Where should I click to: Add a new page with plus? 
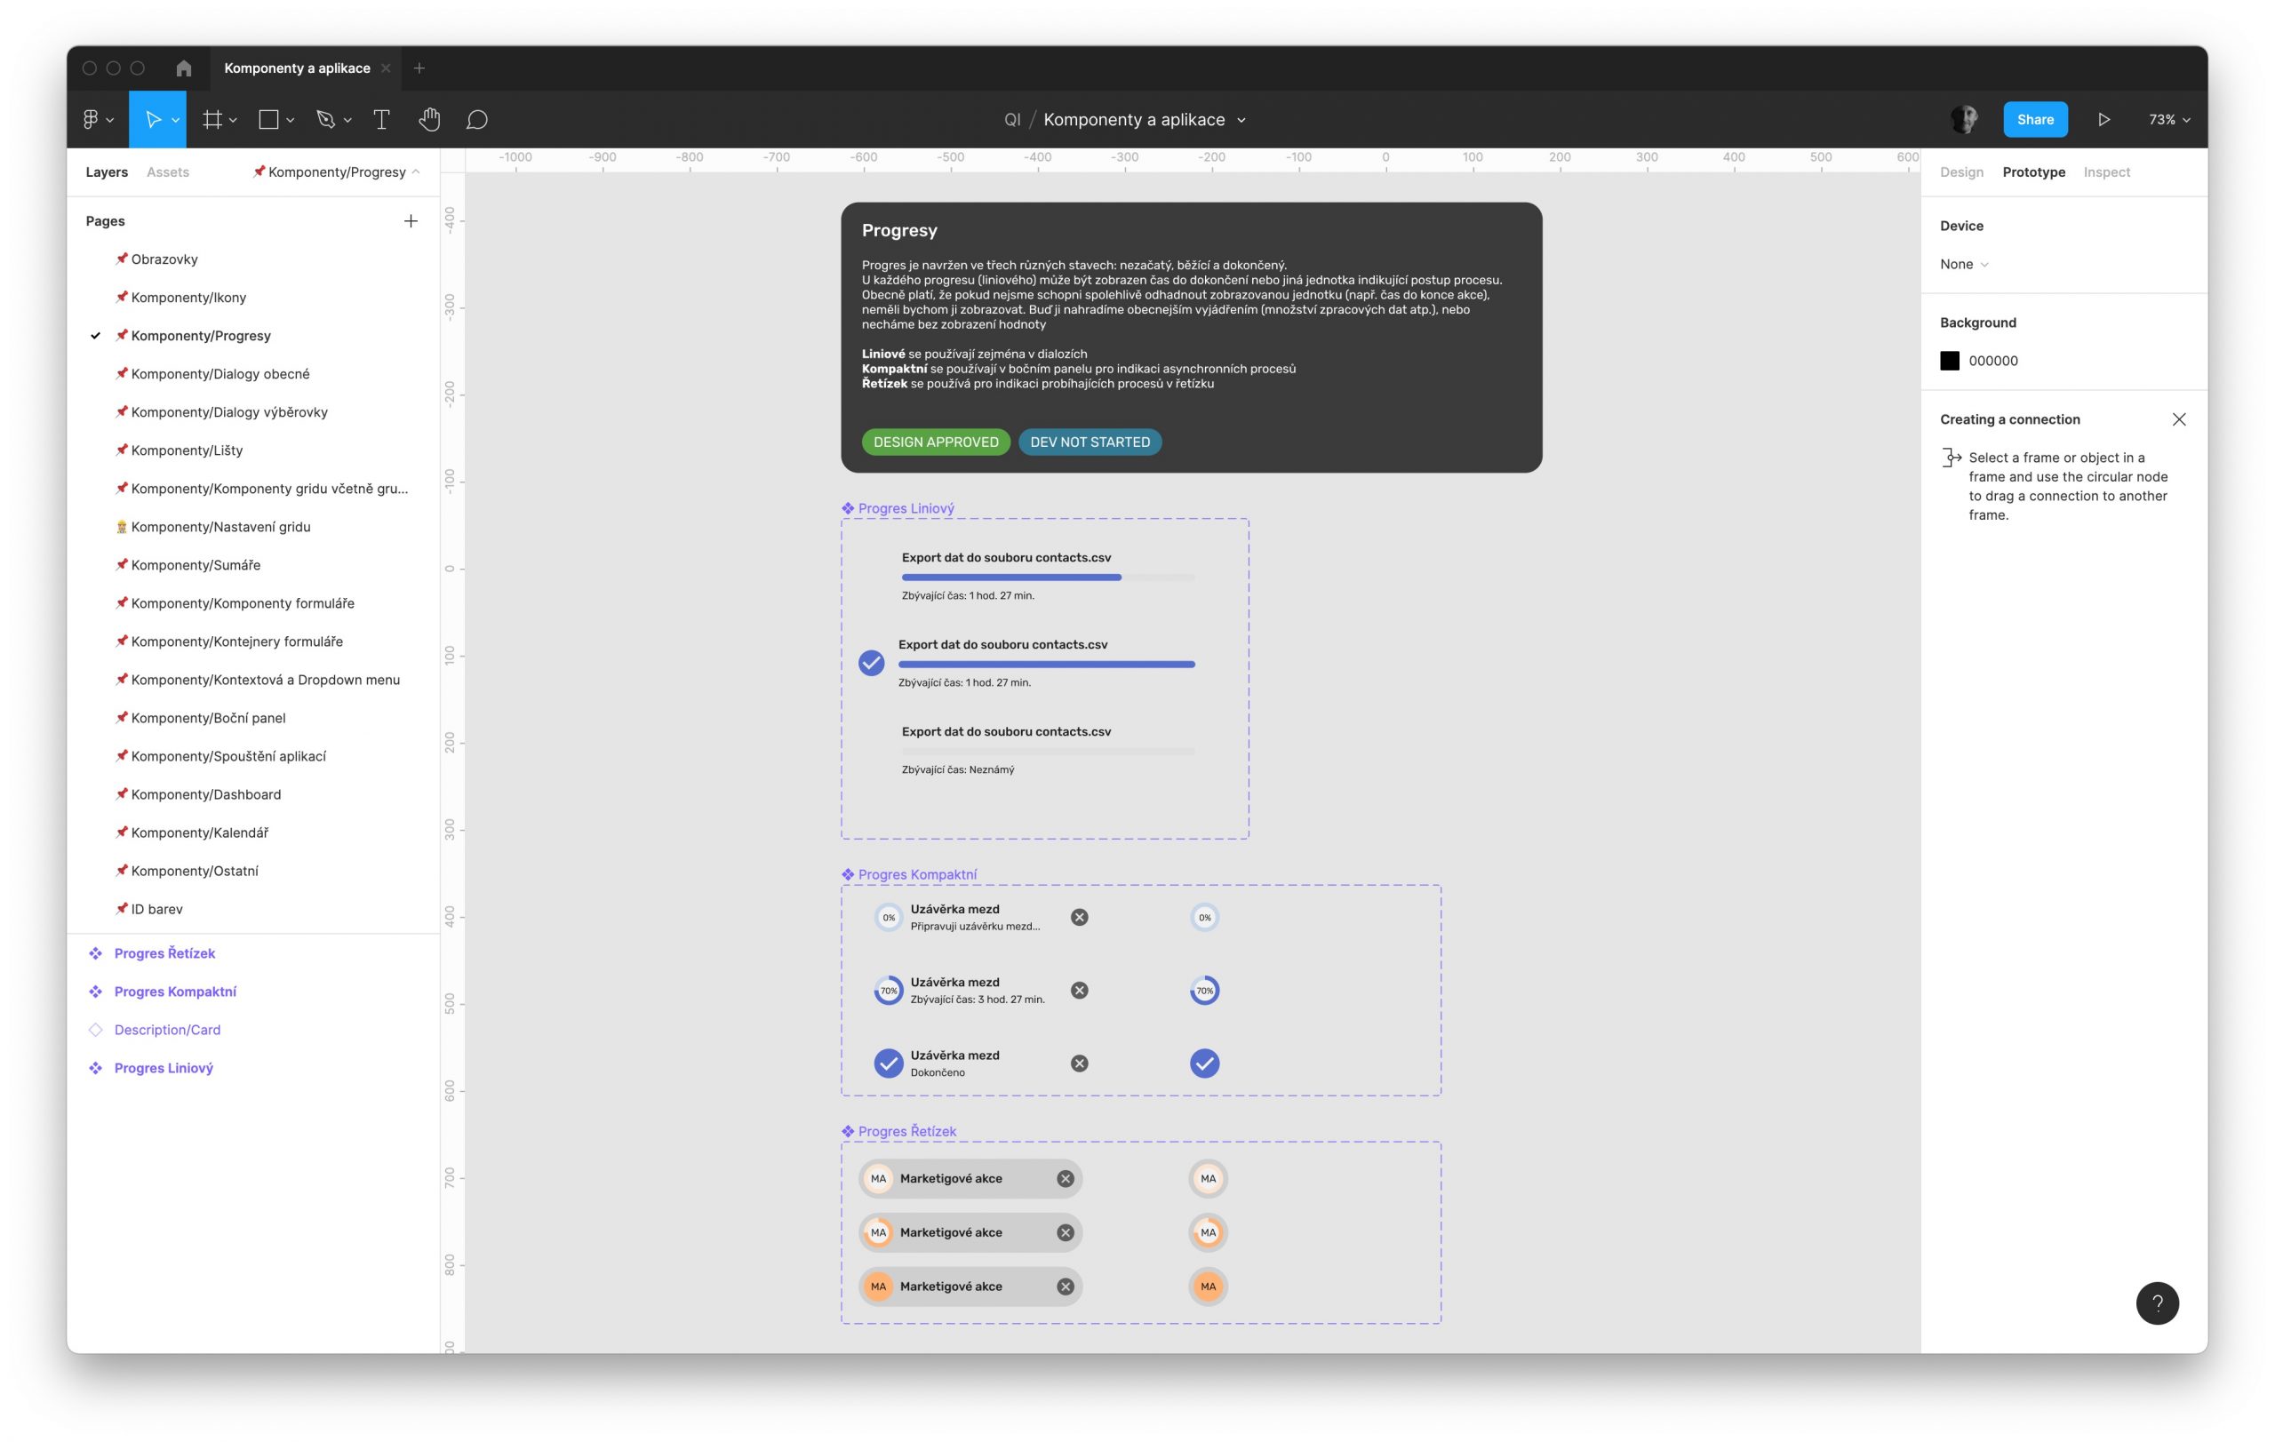[x=411, y=221]
